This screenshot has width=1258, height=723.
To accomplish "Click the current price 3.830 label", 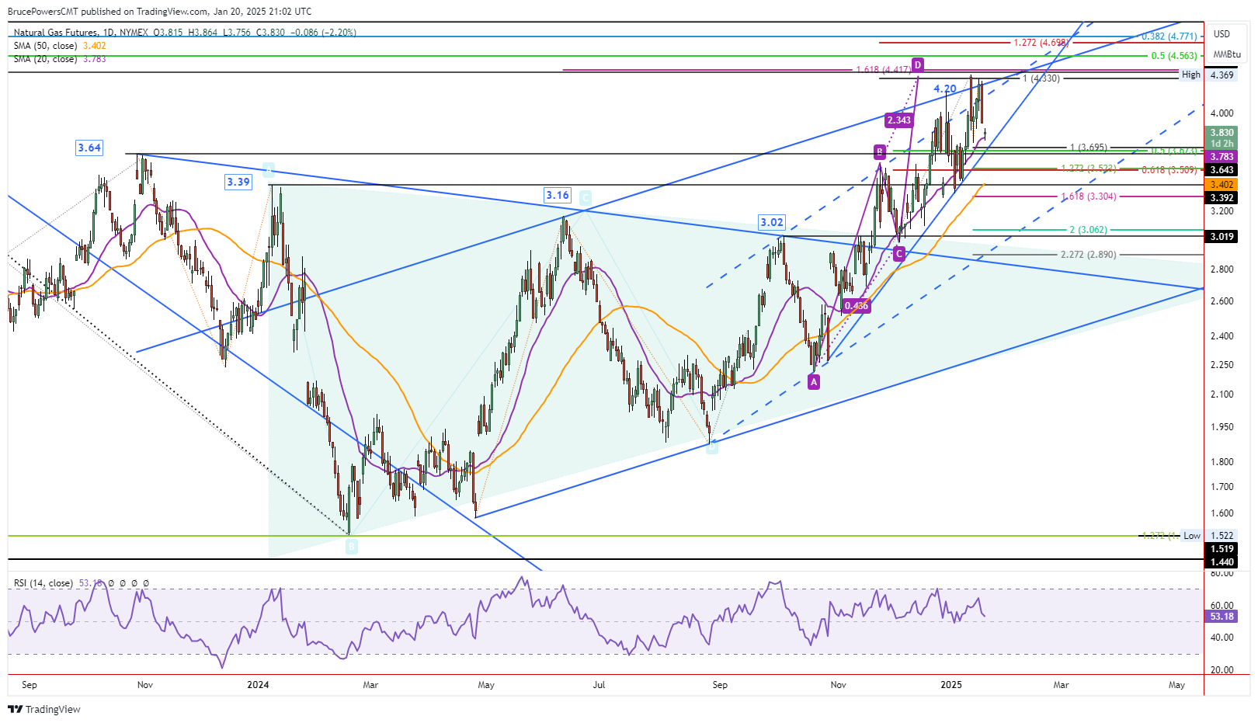I will (x=1222, y=133).
